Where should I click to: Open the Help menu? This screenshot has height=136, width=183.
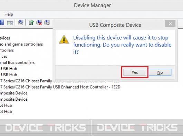9,14
